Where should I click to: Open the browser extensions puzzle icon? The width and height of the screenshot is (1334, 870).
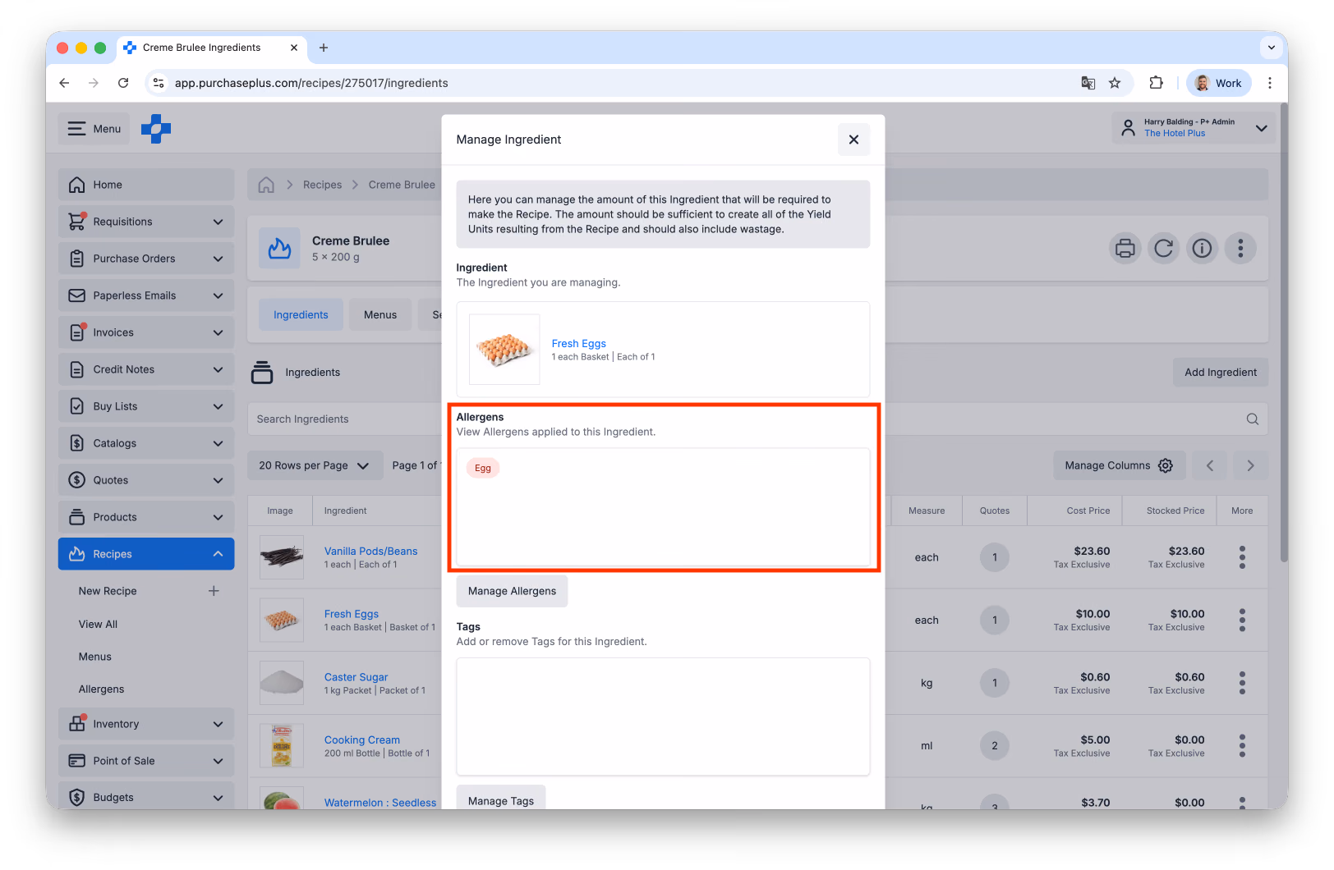tap(1156, 83)
